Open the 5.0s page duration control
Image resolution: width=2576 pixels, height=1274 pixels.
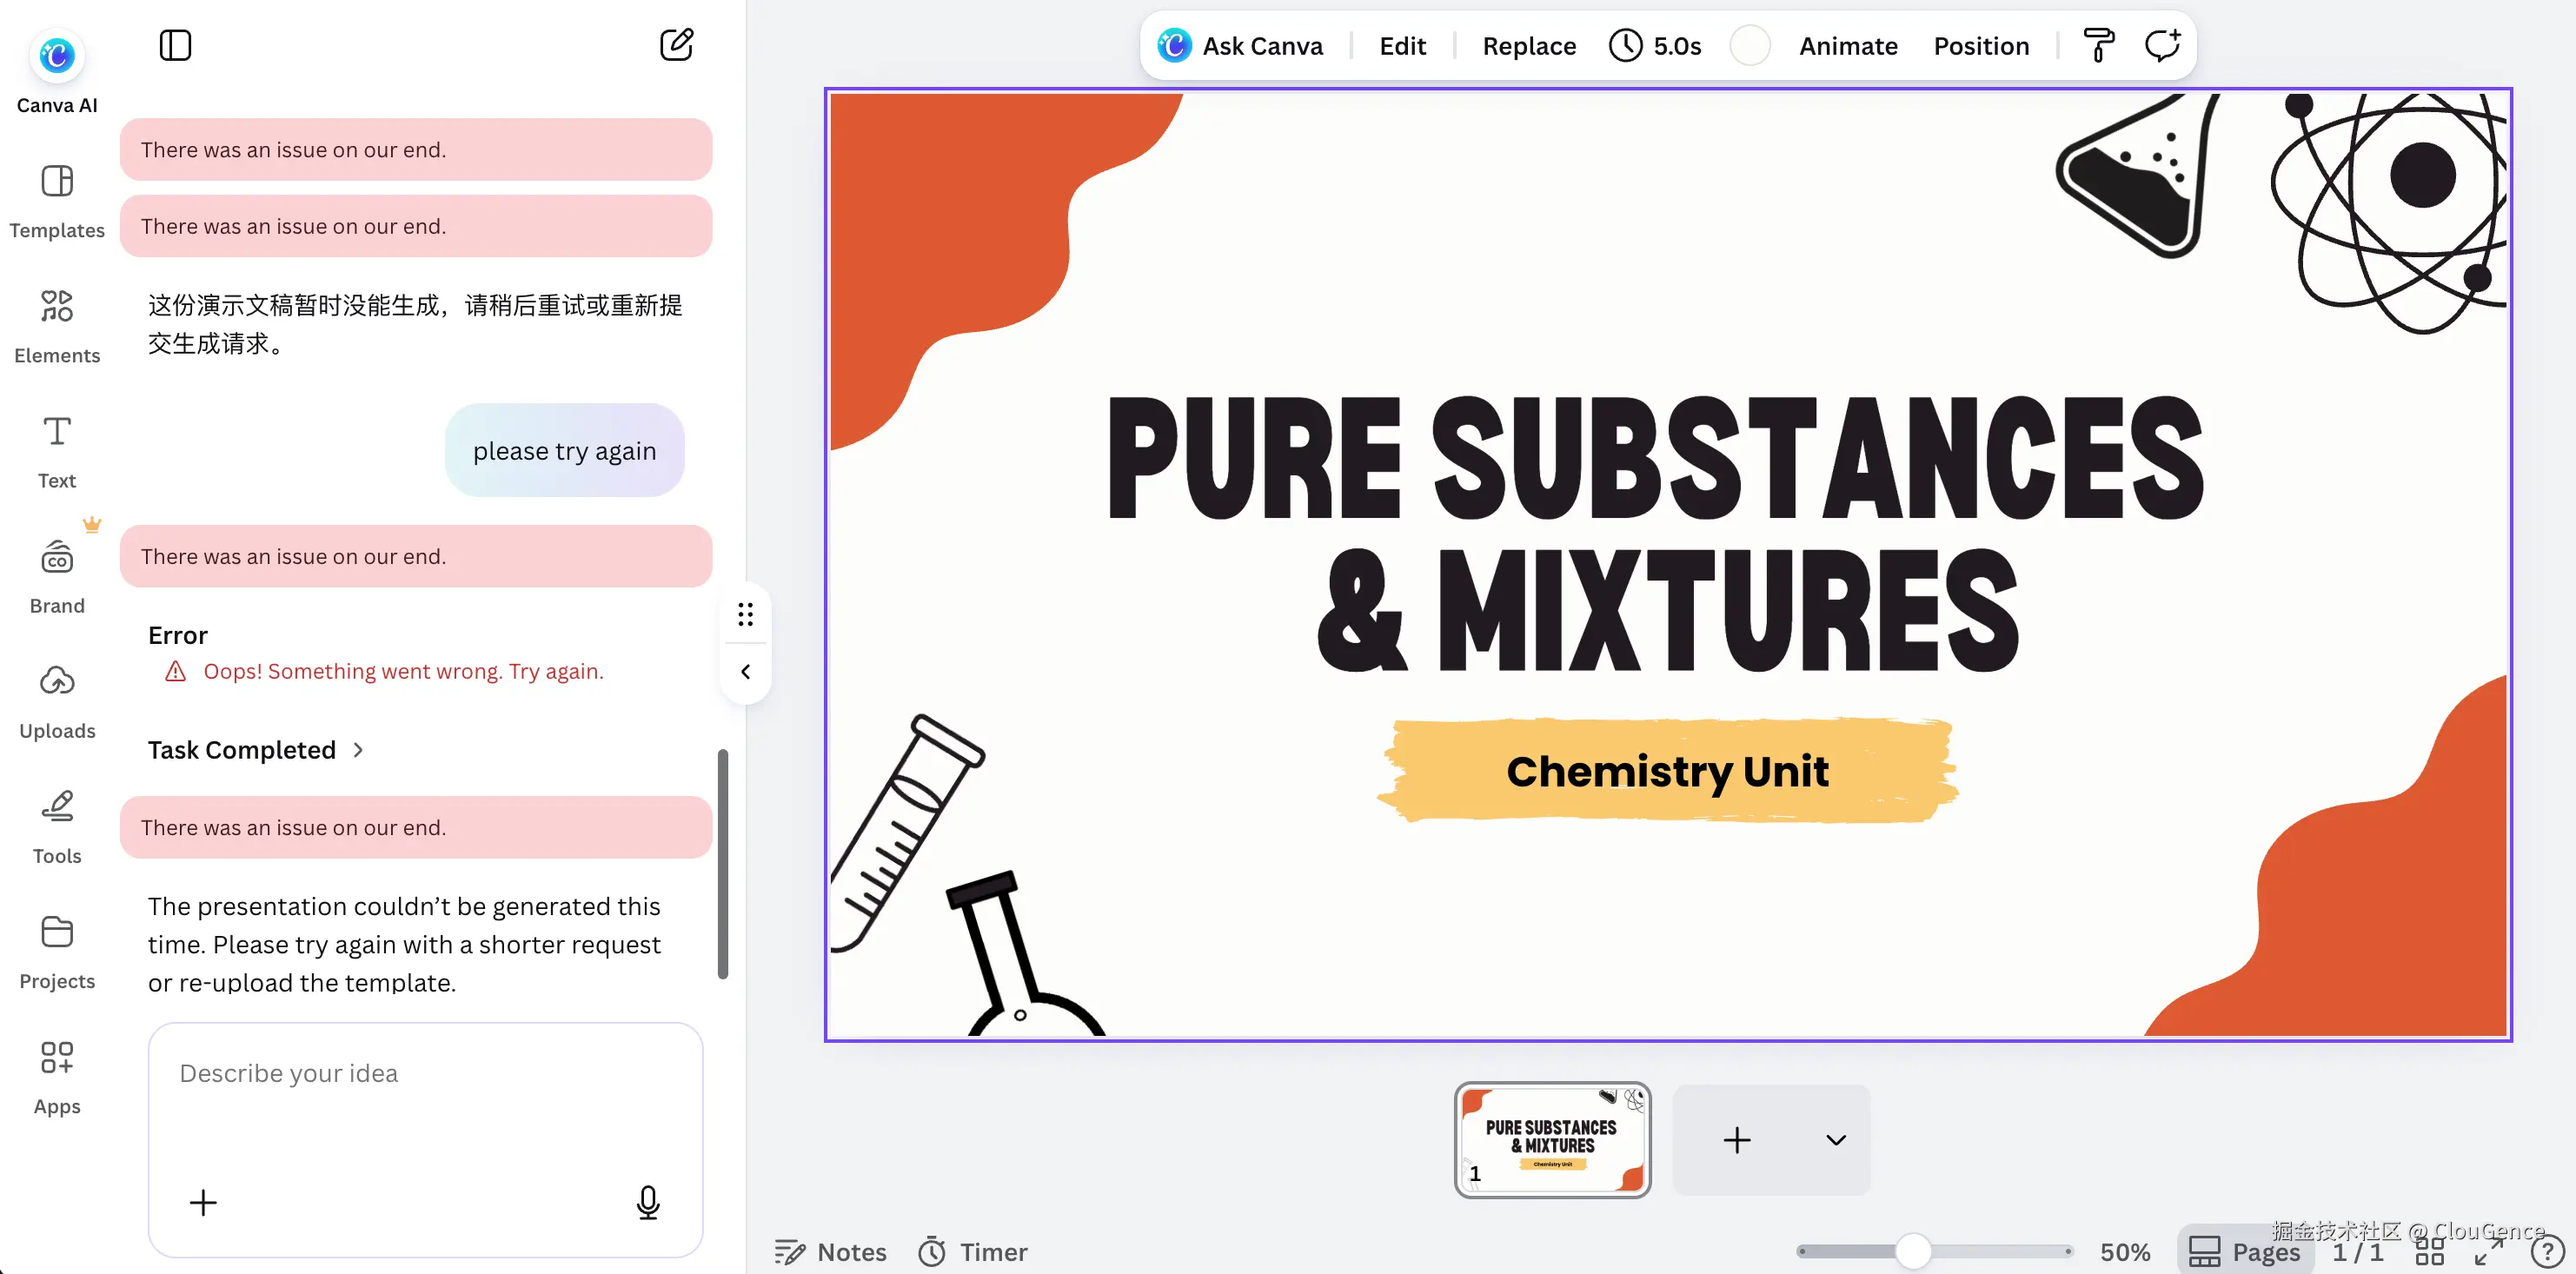(1655, 46)
